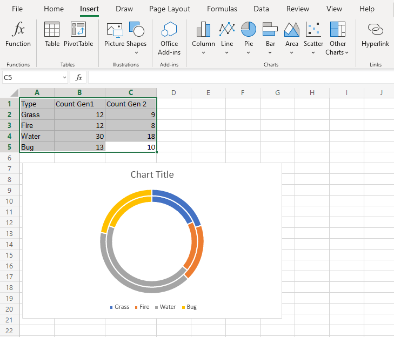Open the Pie chart dropdown
Image resolution: width=394 pixels, height=337 pixels.
(x=249, y=52)
